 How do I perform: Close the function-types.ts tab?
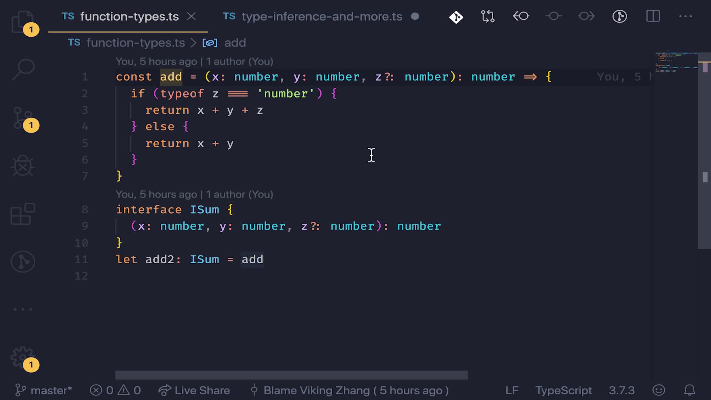pyautogui.click(x=191, y=16)
